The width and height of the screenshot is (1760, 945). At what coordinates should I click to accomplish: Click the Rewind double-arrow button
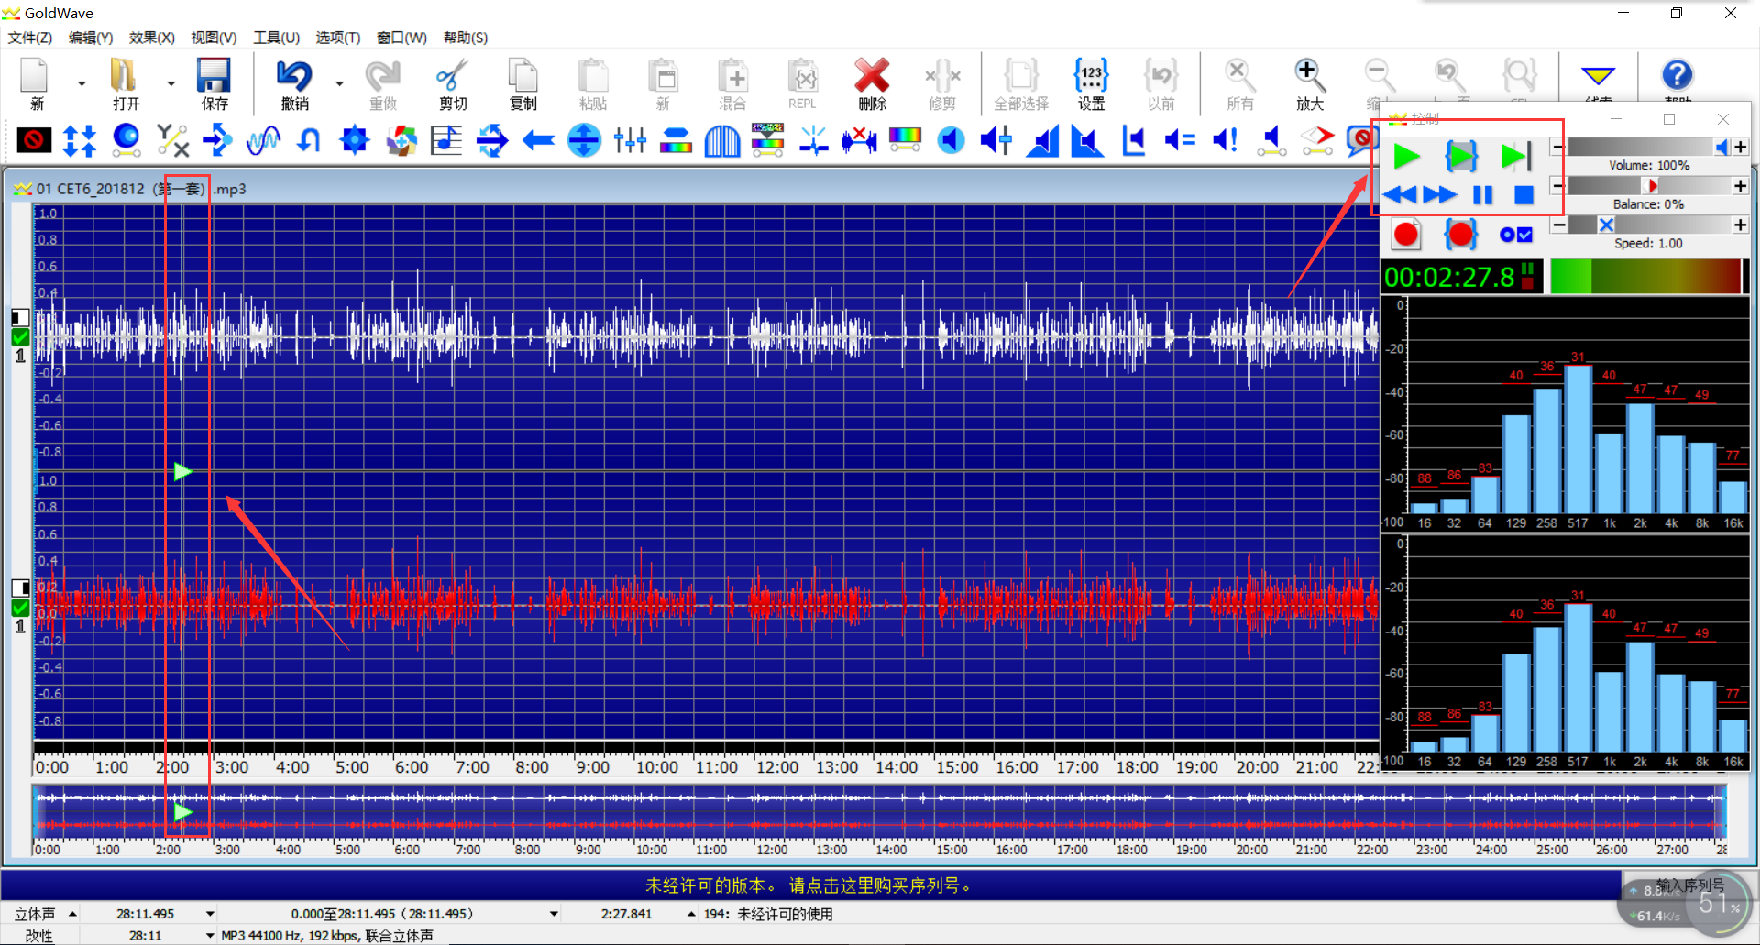tap(1400, 195)
